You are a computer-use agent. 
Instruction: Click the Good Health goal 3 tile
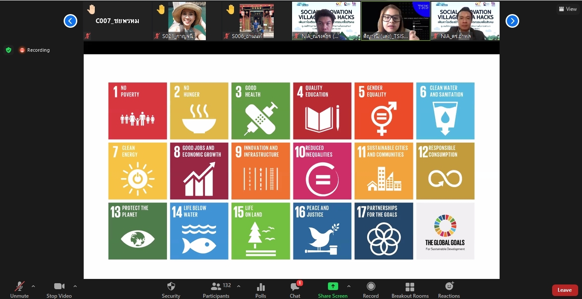260,111
